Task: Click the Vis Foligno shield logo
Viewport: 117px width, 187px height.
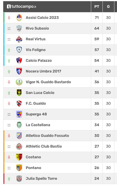Action: coord(19,50)
